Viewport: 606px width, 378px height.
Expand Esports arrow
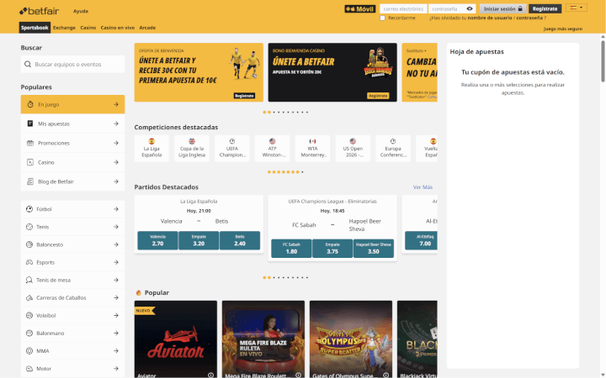point(116,262)
